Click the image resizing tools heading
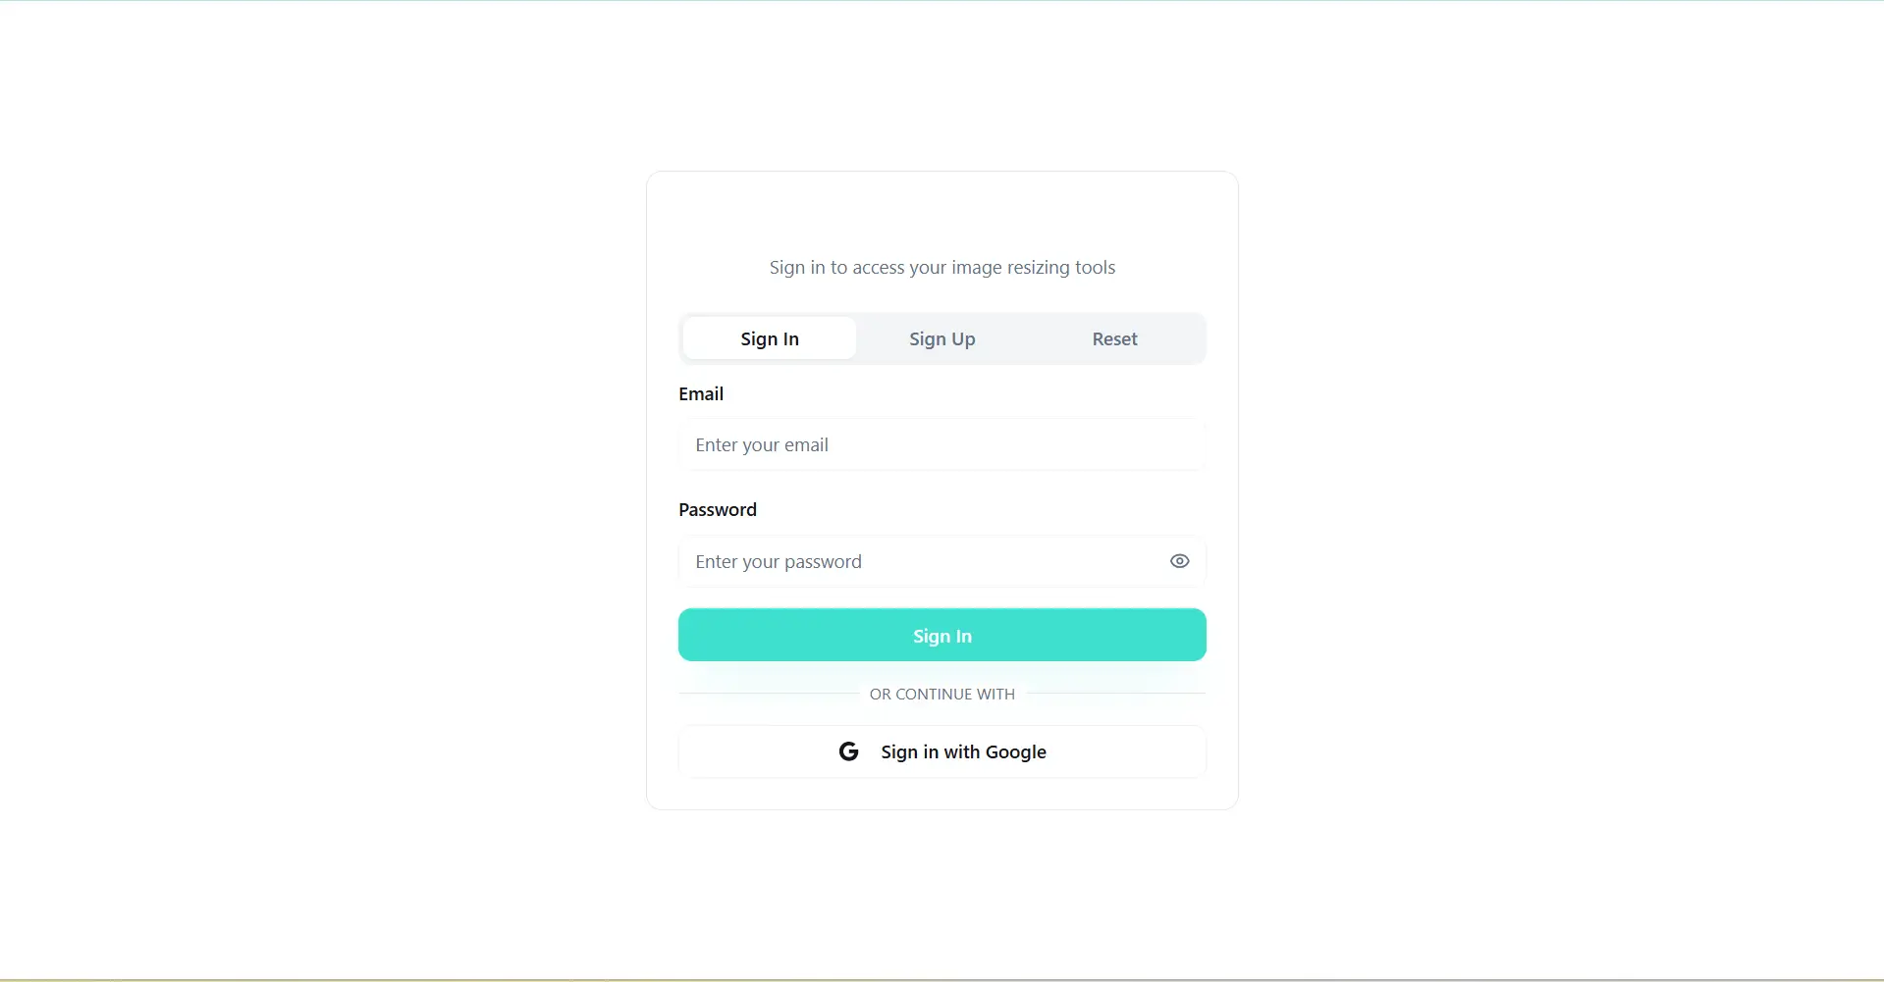This screenshot has width=1884, height=982. click(x=942, y=267)
